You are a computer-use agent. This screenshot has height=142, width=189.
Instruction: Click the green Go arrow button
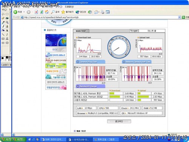point(183,17)
